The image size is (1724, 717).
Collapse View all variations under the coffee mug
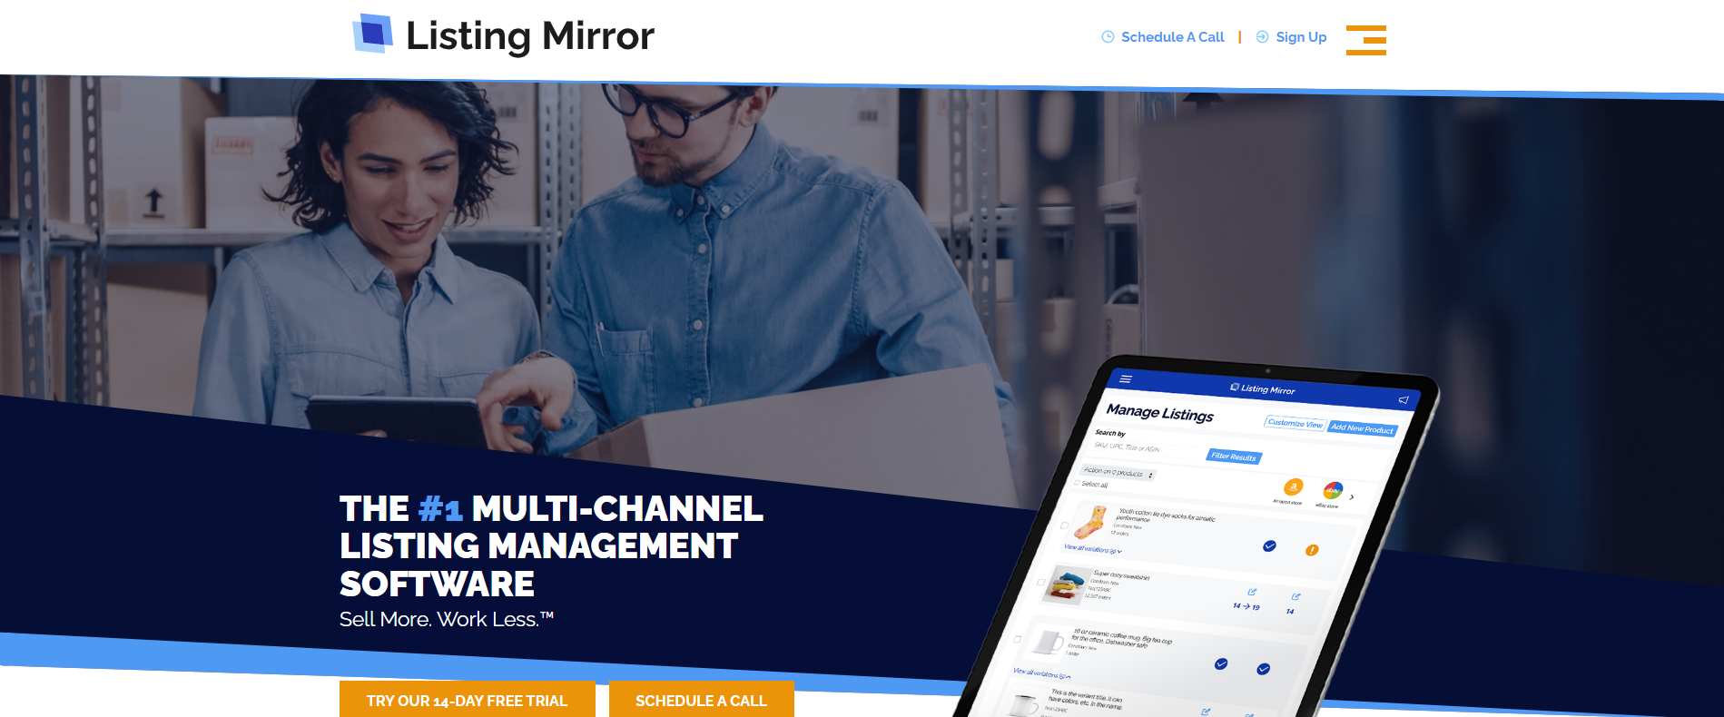pyautogui.click(x=1042, y=673)
